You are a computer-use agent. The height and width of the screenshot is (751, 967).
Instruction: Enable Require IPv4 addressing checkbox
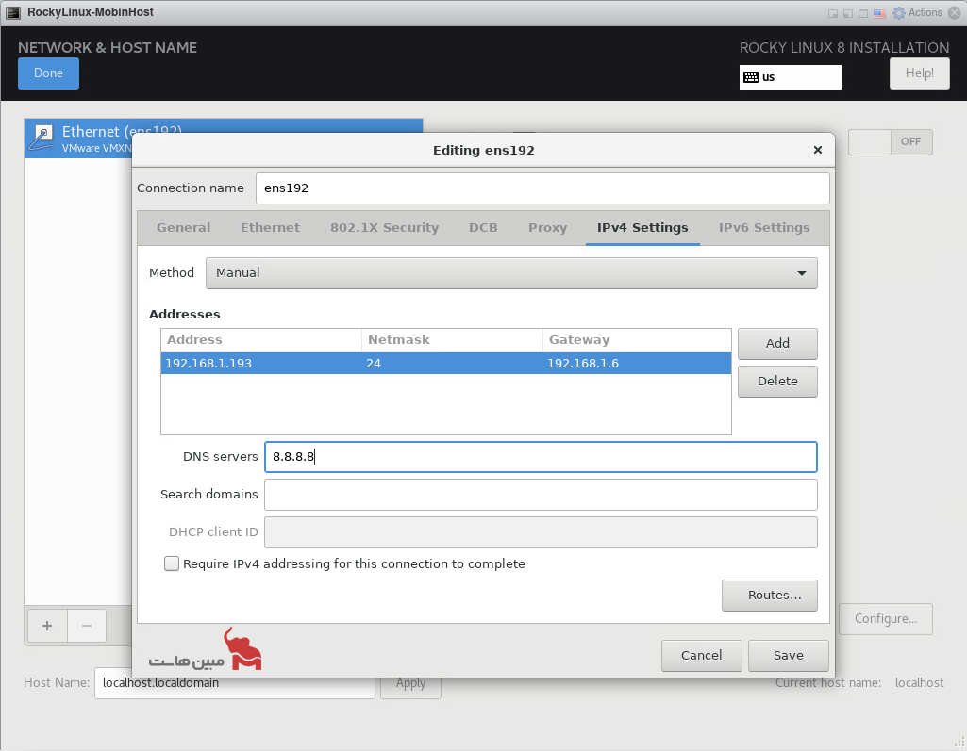pos(172,563)
